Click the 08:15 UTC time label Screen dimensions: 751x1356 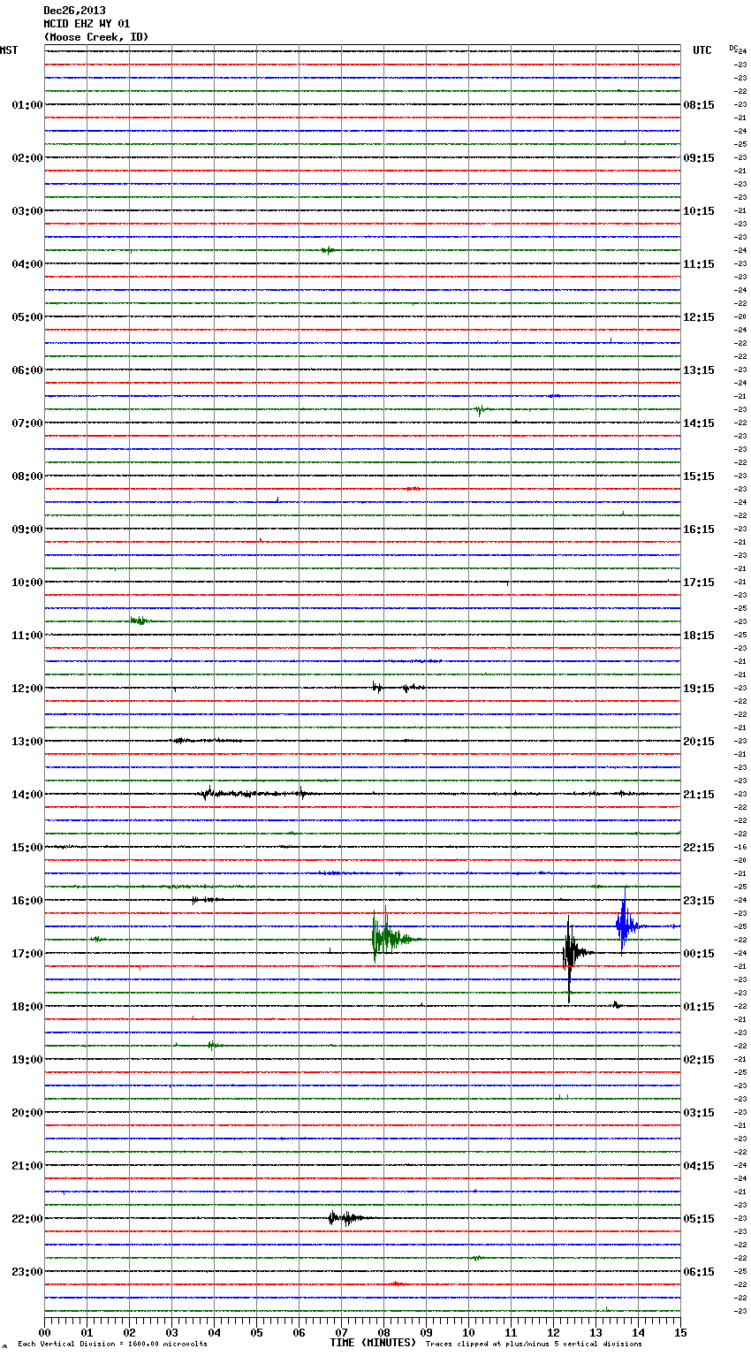tap(699, 105)
